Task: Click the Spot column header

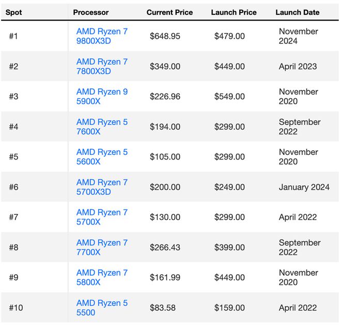Action: [x=14, y=12]
